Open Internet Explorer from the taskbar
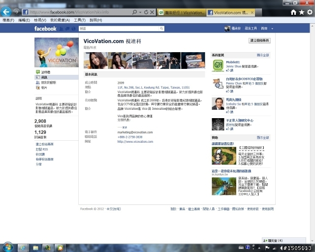This screenshot has width=315, height=252. (x=23, y=248)
